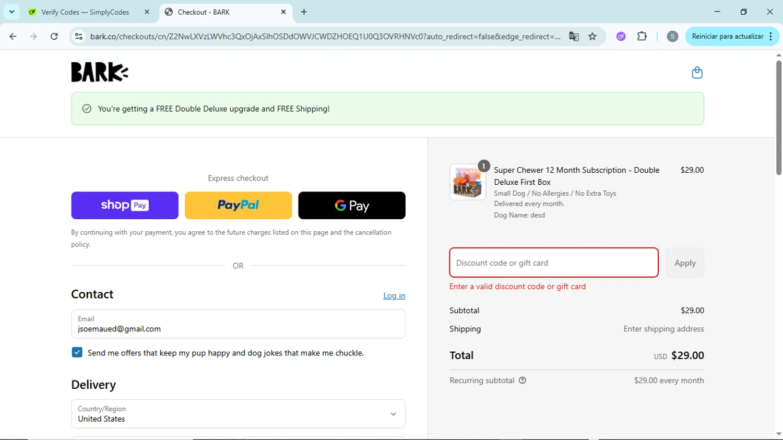The image size is (783, 440).
Task: Open the browser three-dot menu
Action: 771,37
